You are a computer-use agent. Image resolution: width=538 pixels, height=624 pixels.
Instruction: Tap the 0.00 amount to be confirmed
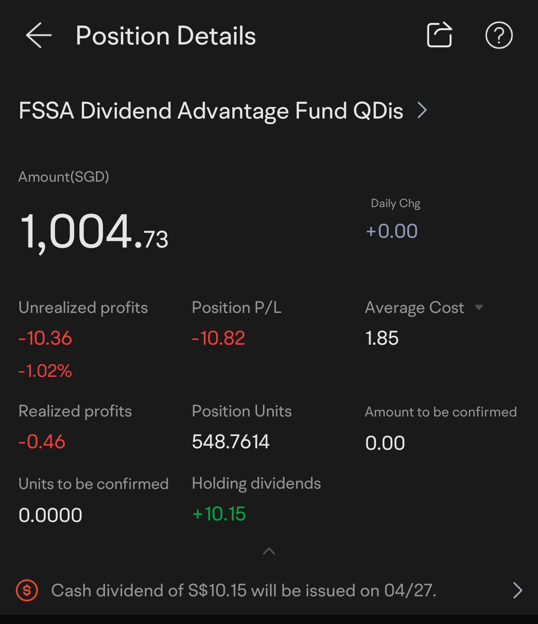point(385,443)
